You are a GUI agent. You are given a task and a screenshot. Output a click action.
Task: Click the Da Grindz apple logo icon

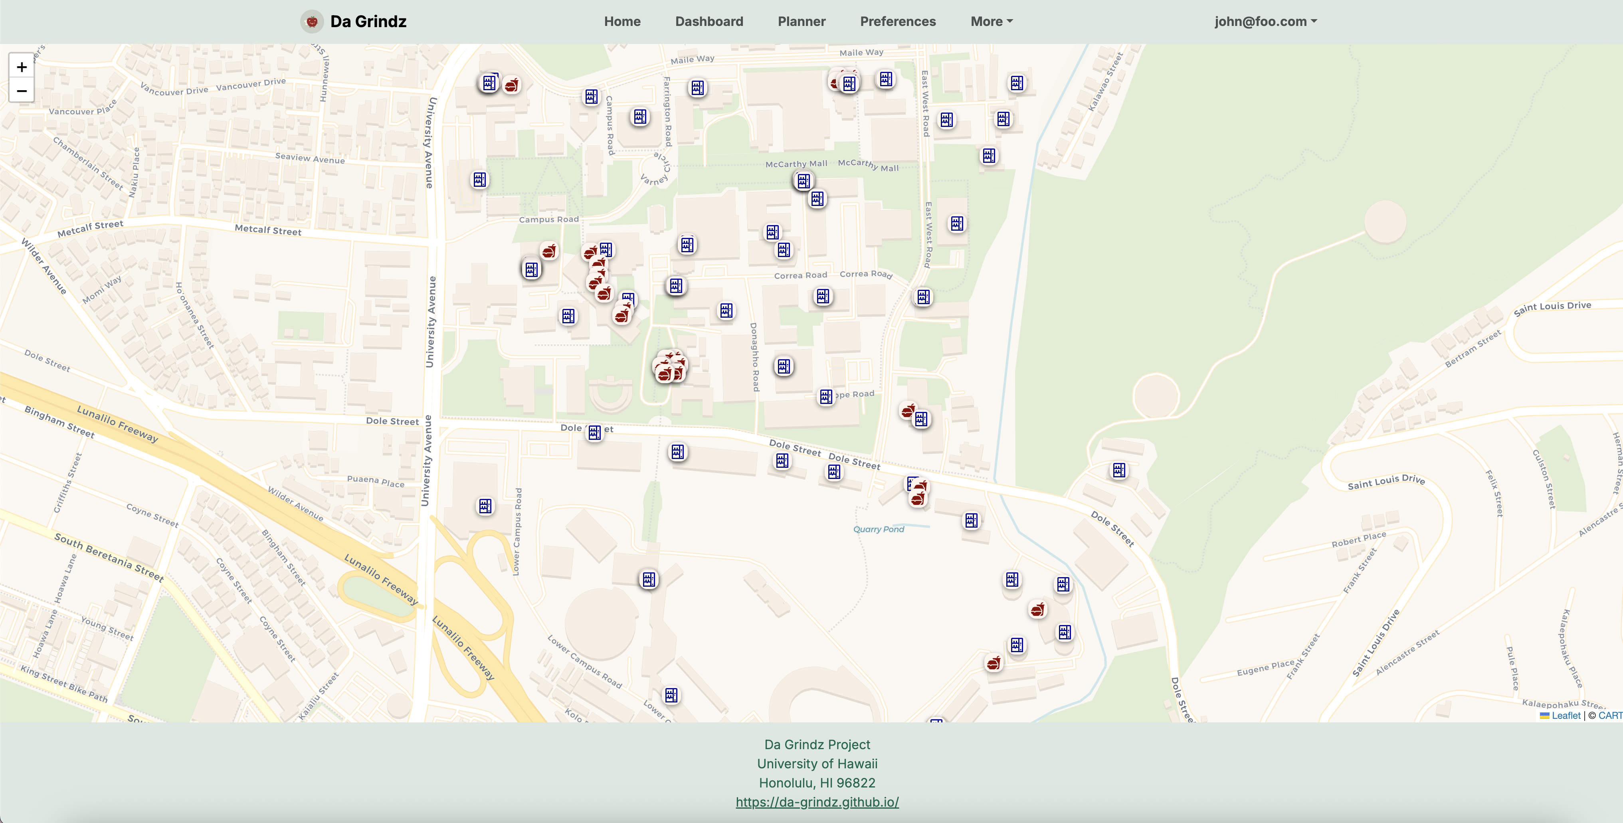pyautogui.click(x=311, y=22)
